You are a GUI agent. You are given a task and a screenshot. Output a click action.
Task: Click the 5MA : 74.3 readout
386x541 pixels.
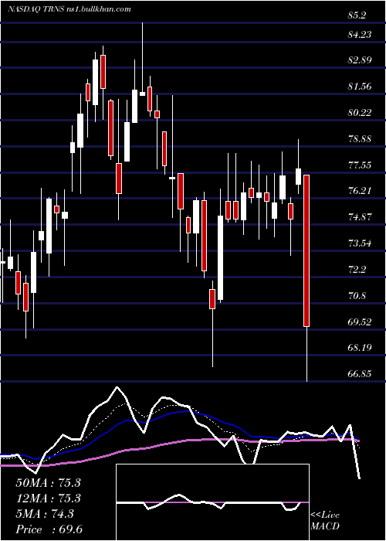pyautogui.click(x=45, y=514)
